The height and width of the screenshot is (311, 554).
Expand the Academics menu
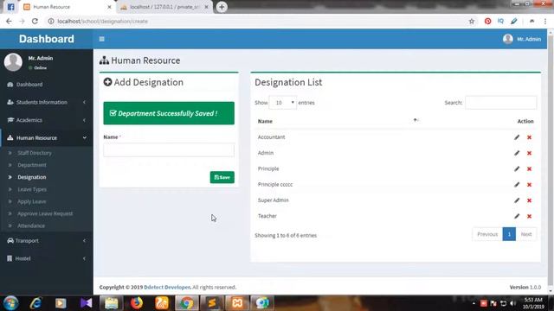[x=47, y=120]
